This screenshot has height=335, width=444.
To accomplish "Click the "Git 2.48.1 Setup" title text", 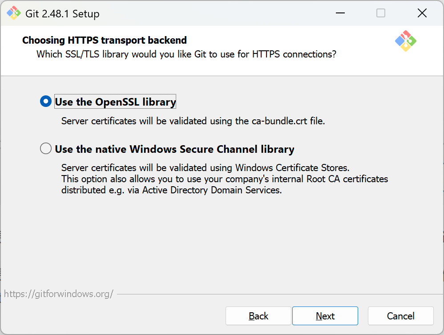I will coord(63,14).
